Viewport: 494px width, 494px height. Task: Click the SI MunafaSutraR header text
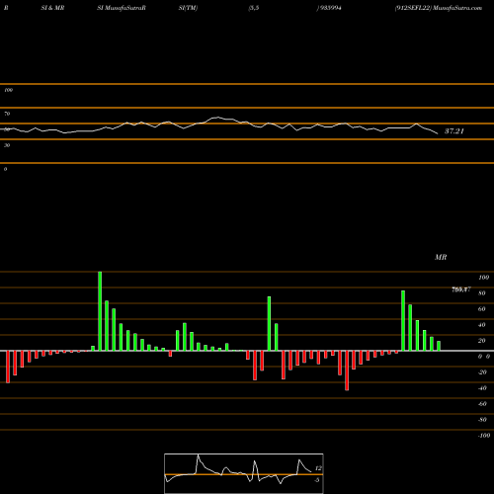point(122,8)
